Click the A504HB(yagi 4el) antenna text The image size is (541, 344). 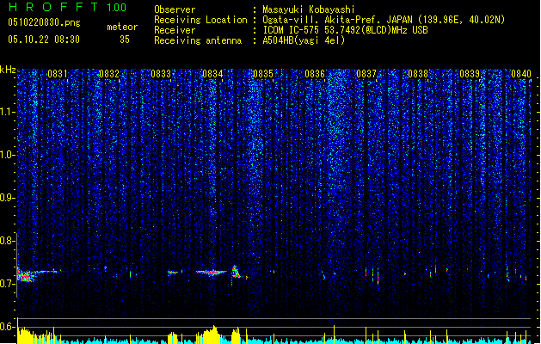coord(304,40)
